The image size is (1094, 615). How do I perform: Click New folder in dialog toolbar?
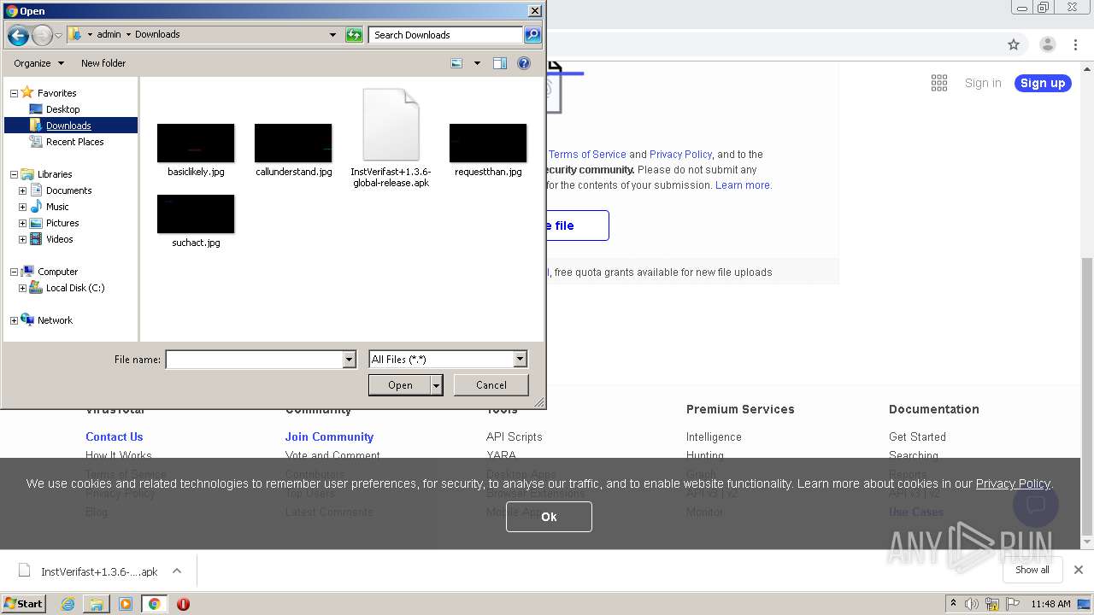[103, 63]
